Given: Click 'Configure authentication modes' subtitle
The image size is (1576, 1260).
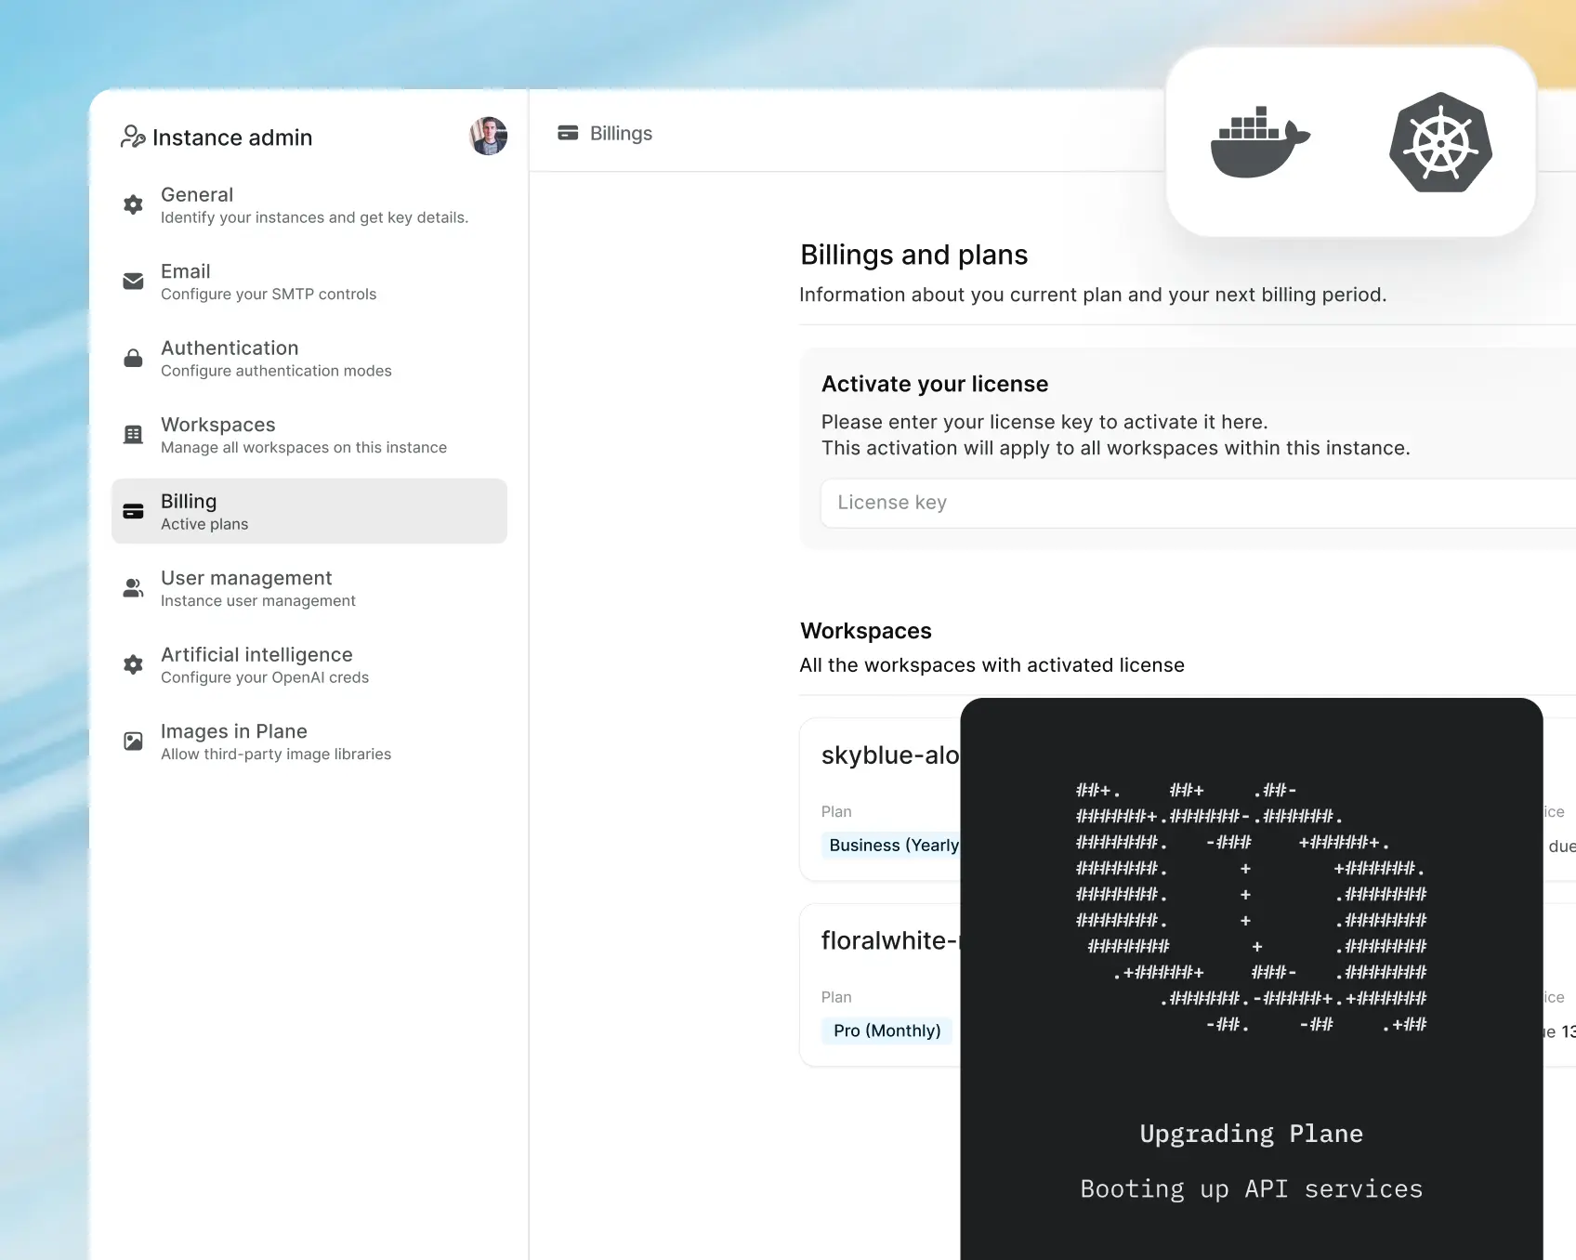Looking at the screenshot, I should [276, 371].
